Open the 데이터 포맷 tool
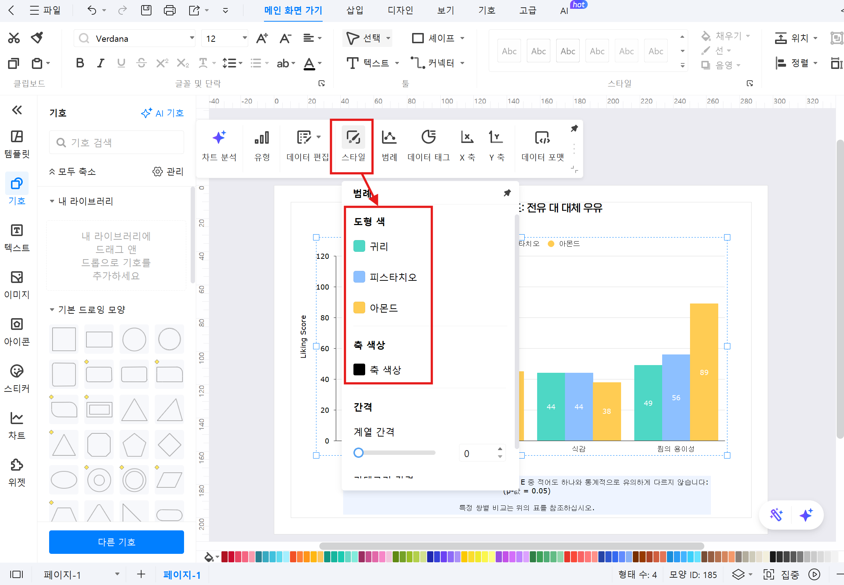844x585 pixels. pos(543,146)
